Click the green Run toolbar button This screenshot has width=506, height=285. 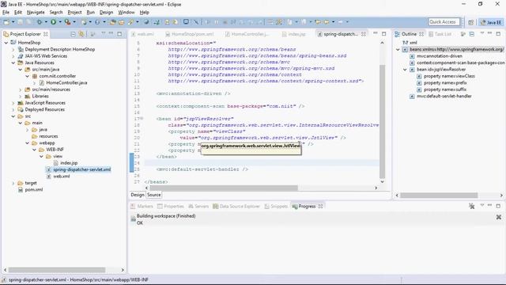(x=53, y=22)
